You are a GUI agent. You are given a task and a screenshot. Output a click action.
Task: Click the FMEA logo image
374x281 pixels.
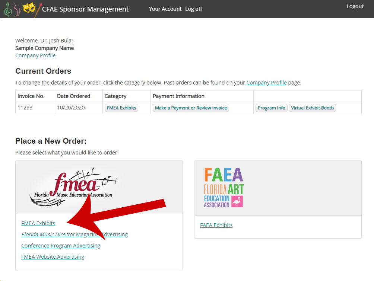[x=74, y=187]
